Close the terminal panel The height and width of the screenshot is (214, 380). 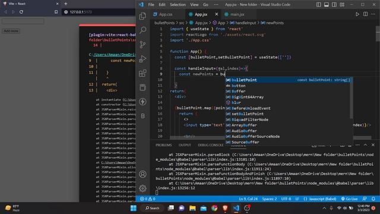tap(373, 145)
